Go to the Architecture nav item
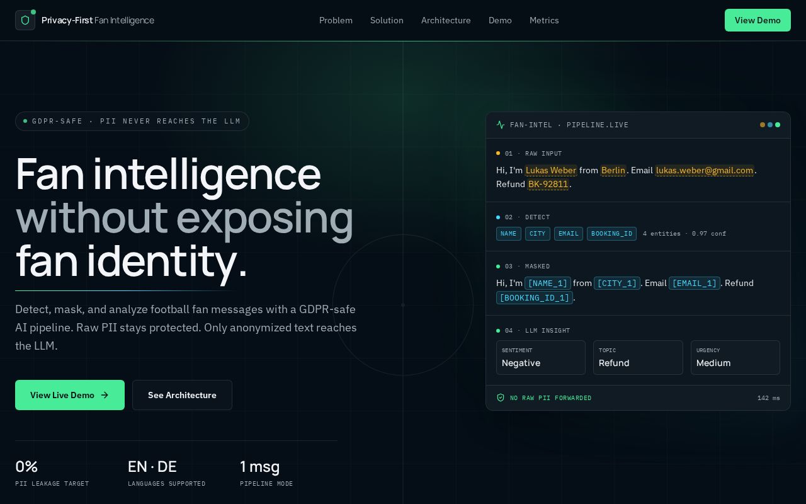806x504 pixels. pos(446,20)
